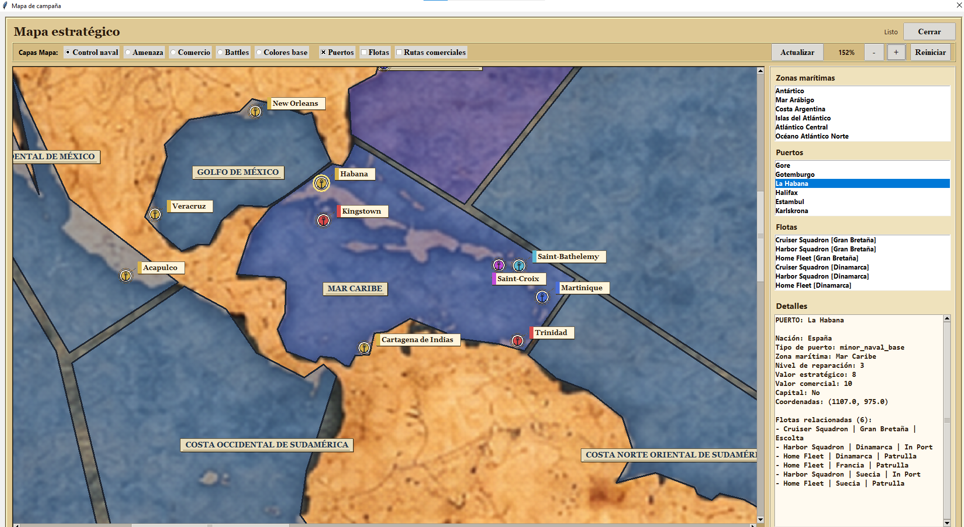
Task: Click Detalles panel scrollbar up arrow
Action: click(x=947, y=318)
